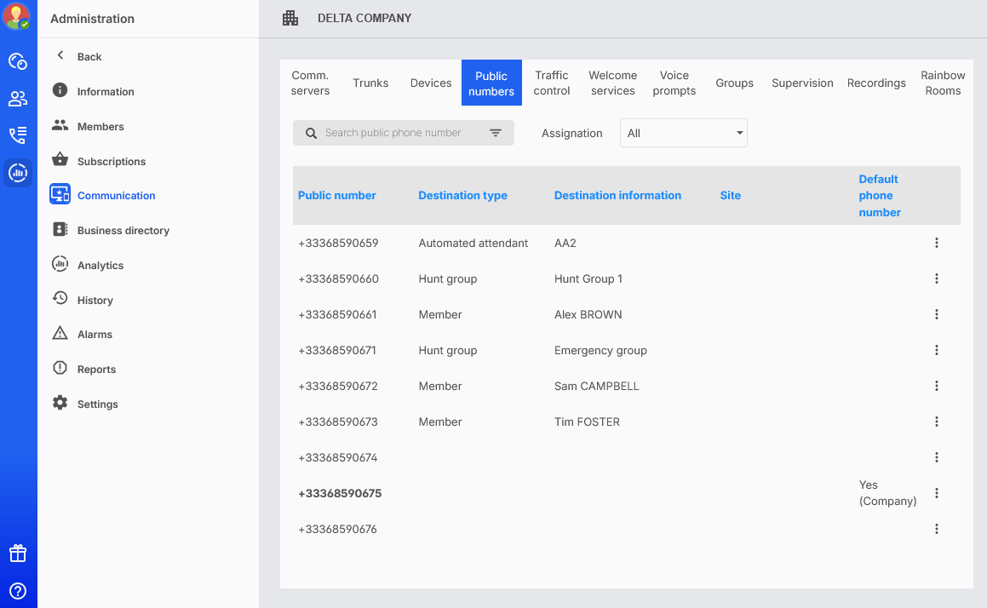
Task: Sort by Public number column header
Action: 336,196
